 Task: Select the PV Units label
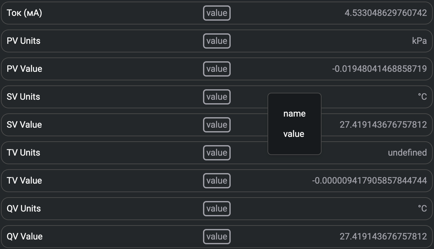point(24,41)
